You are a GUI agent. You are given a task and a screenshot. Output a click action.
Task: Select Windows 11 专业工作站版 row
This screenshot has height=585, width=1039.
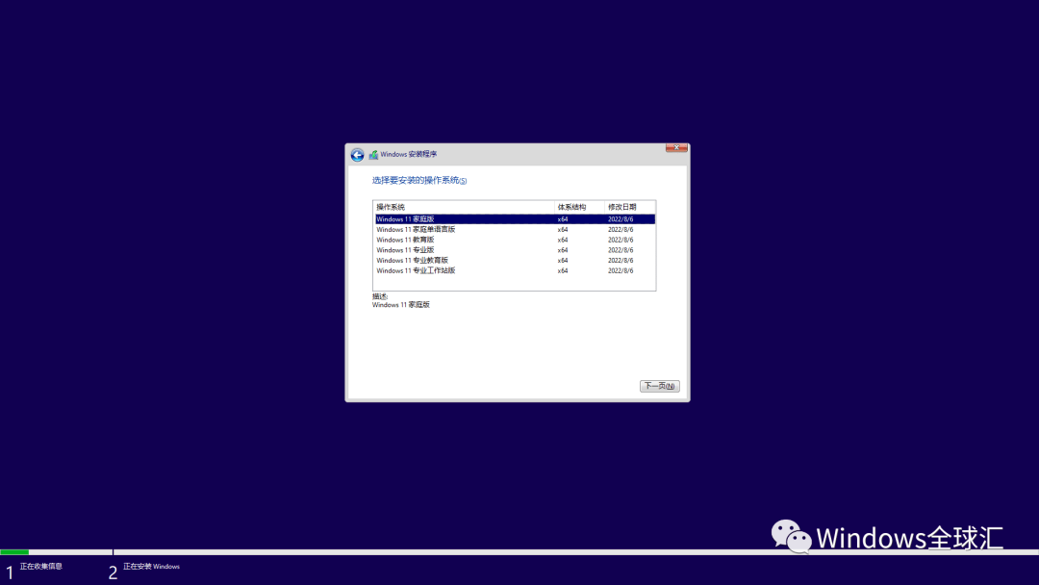tap(514, 270)
